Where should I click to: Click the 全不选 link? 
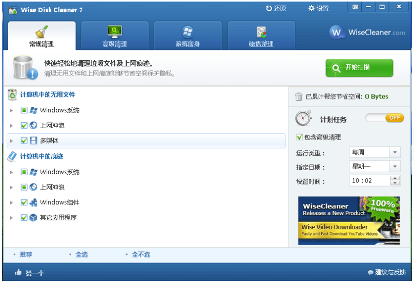[141, 254]
